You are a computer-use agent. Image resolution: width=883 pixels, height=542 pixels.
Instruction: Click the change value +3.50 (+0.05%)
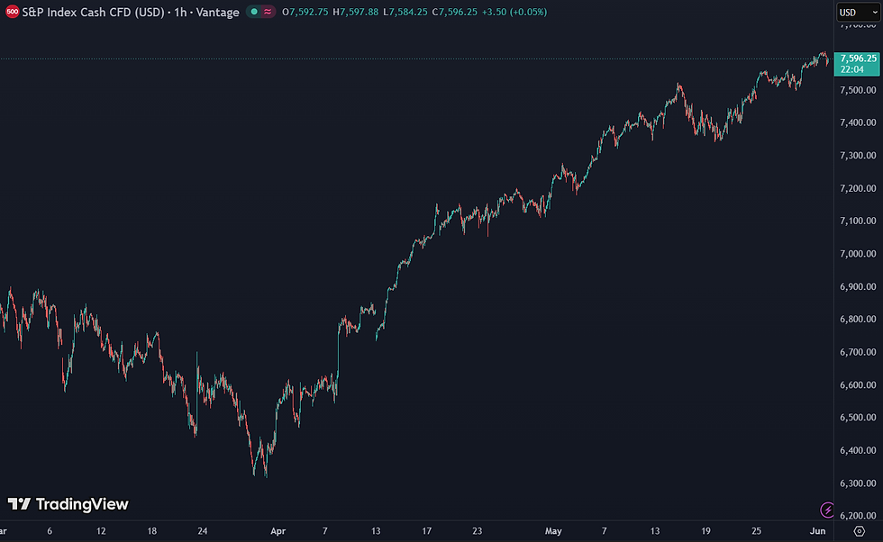pos(514,12)
